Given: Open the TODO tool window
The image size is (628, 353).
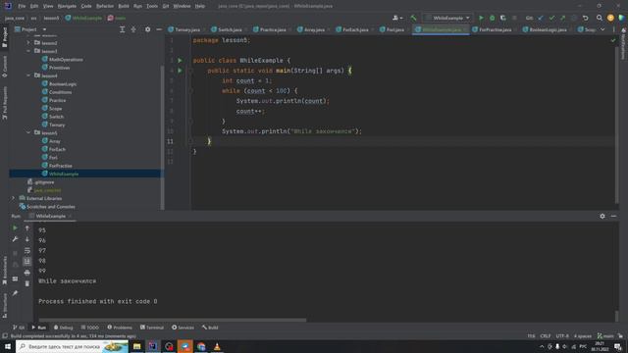Looking at the screenshot, I should (89, 328).
